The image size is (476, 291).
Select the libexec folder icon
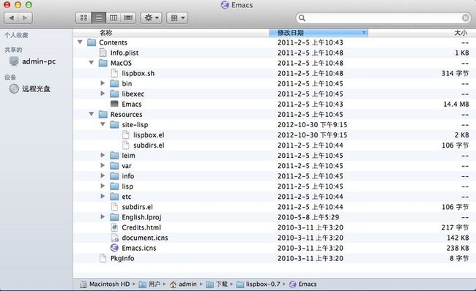(114, 94)
